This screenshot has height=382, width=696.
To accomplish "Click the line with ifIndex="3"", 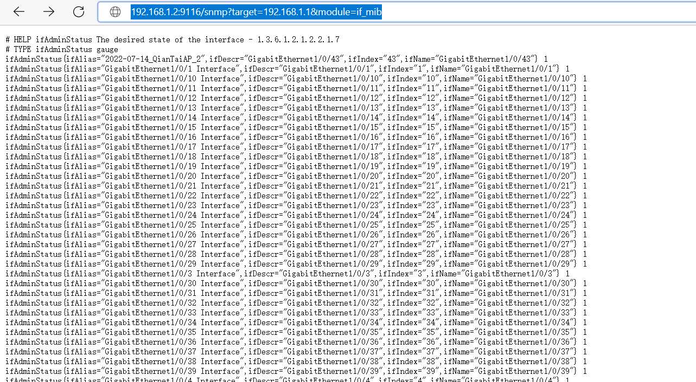I will 288,274.
